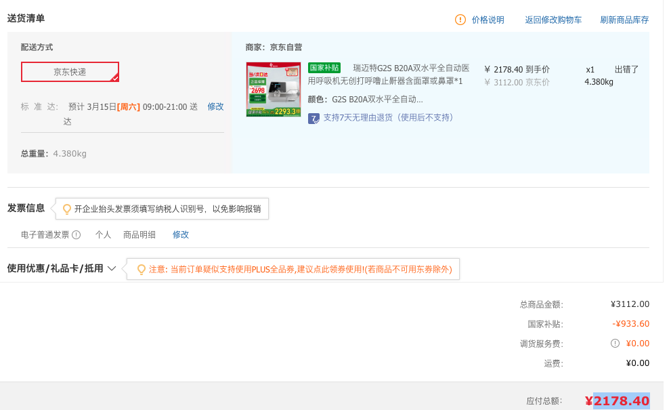Click 修改 next to delivery time

(x=215, y=106)
